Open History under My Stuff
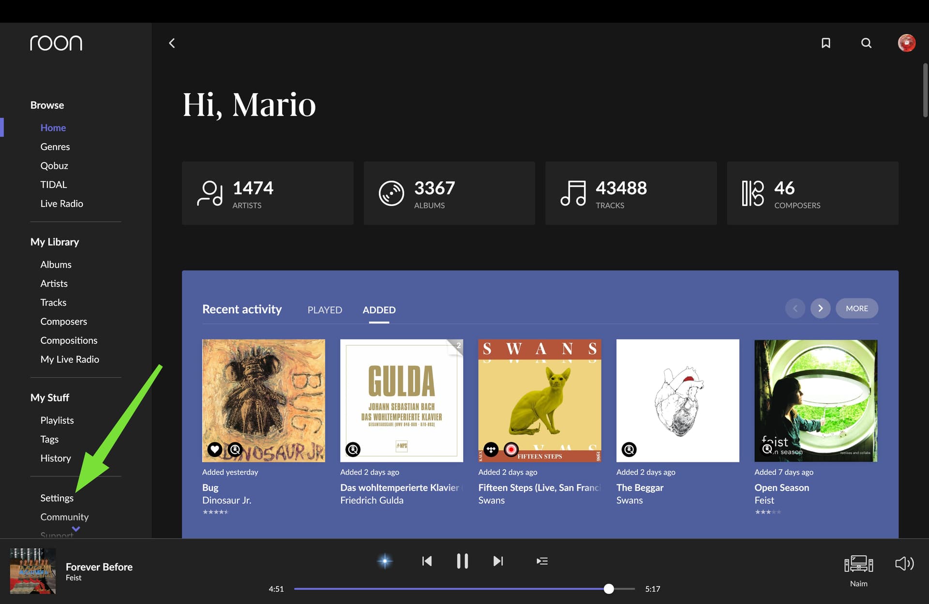Viewport: 929px width, 604px height. (x=56, y=458)
